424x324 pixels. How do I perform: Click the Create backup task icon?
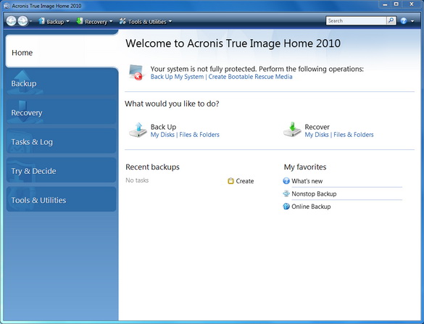click(230, 181)
